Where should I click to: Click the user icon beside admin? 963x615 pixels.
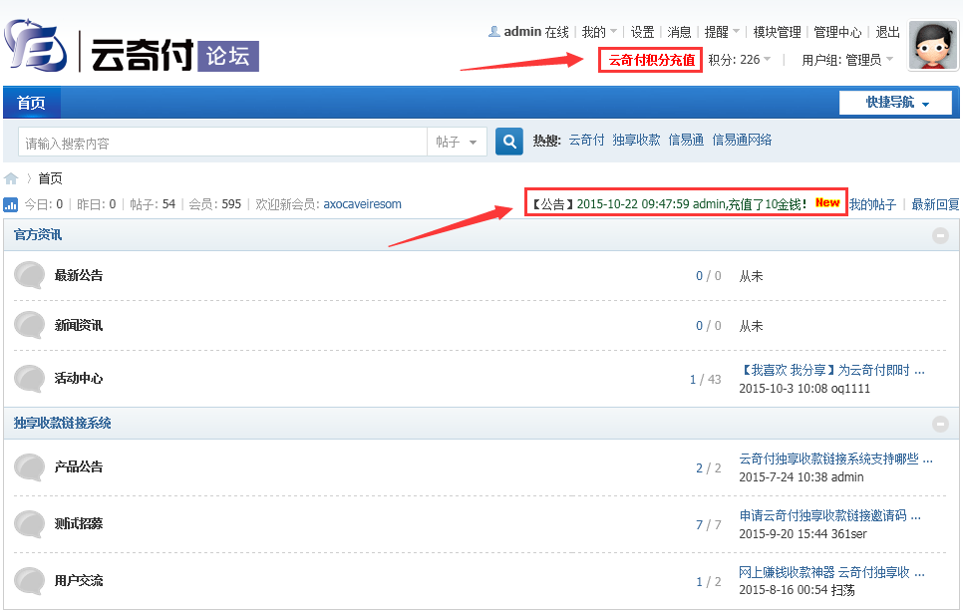click(x=493, y=31)
